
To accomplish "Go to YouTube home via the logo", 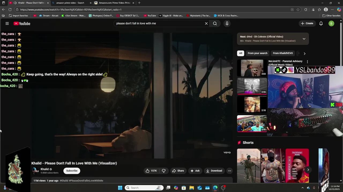I will pos(22,23).
